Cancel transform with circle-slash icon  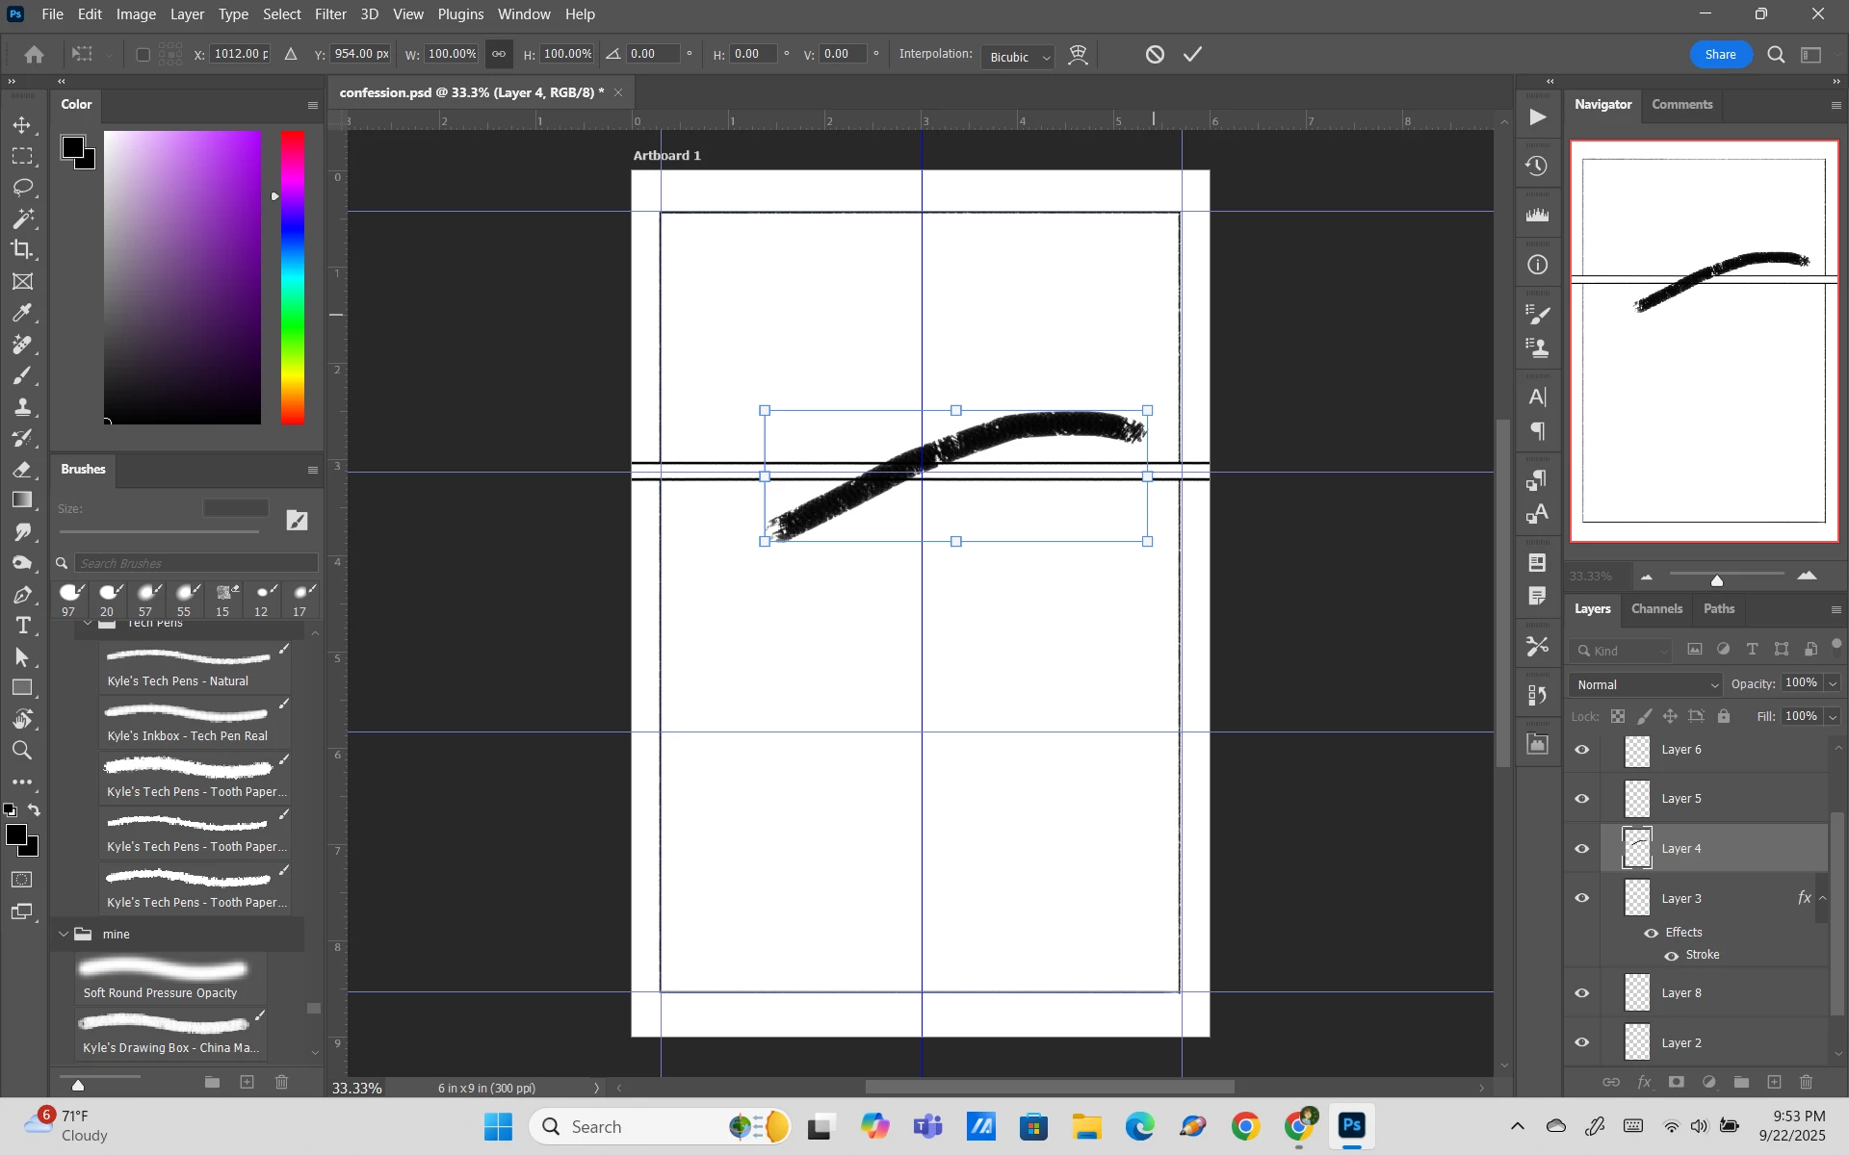coord(1155,55)
